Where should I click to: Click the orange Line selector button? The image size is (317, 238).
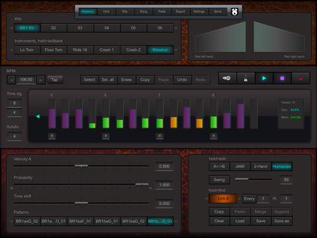point(223,199)
